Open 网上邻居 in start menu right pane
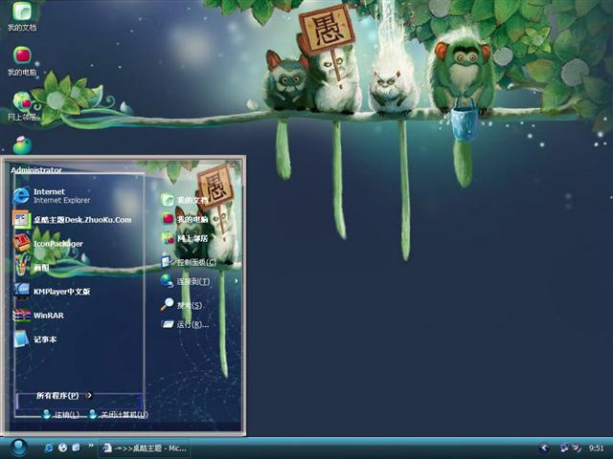The image size is (613, 459). coord(185,238)
